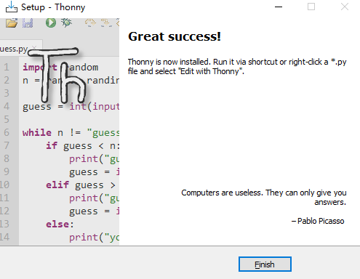360x279 pixels.
Task: Click the Finish button
Action: click(x=265, y=264)
